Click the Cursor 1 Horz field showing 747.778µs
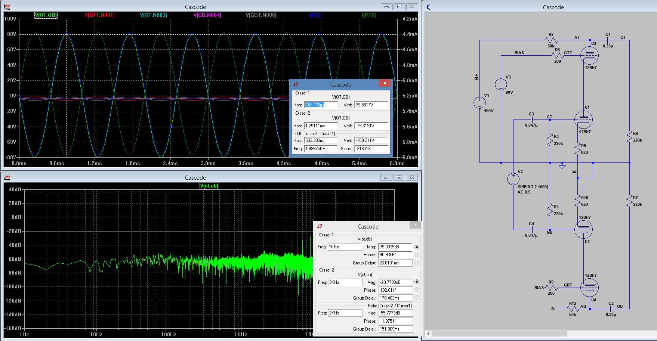The height and width of the screenshot is (341, 657). [x=321, y=105]
